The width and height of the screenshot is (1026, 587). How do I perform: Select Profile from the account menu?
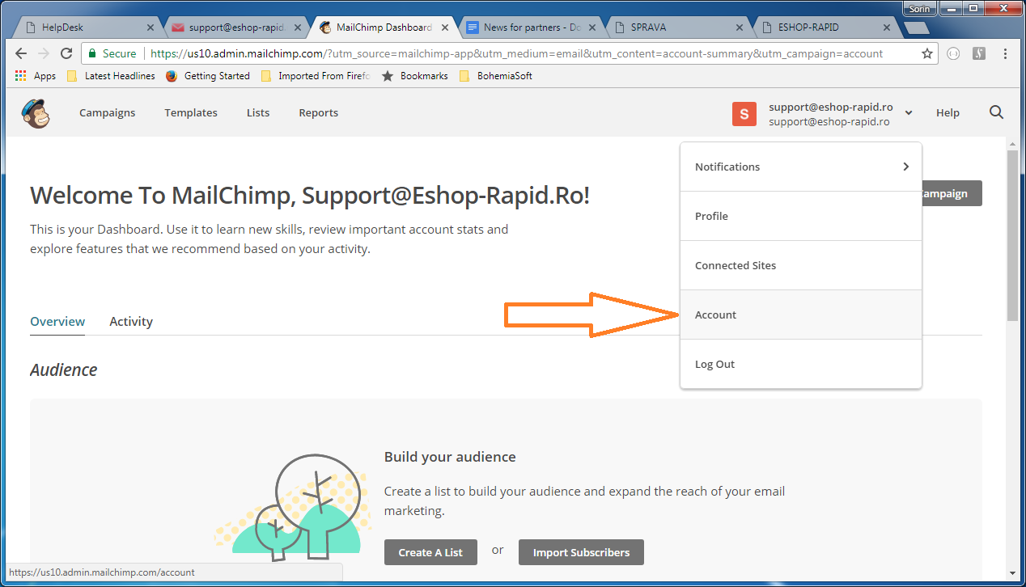click(x=801, y=216)
